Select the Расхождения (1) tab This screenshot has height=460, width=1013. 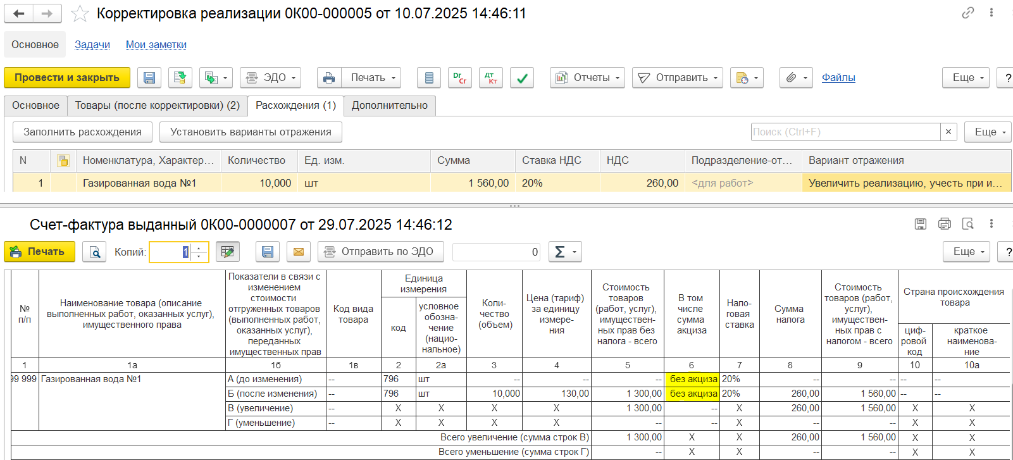click(x=295, y=106)
